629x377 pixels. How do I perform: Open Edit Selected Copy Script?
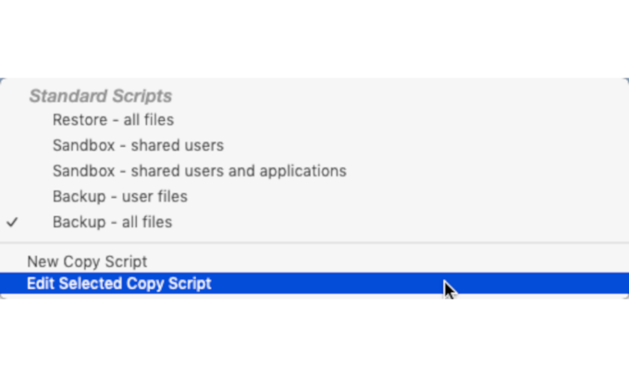pos(314,284)
